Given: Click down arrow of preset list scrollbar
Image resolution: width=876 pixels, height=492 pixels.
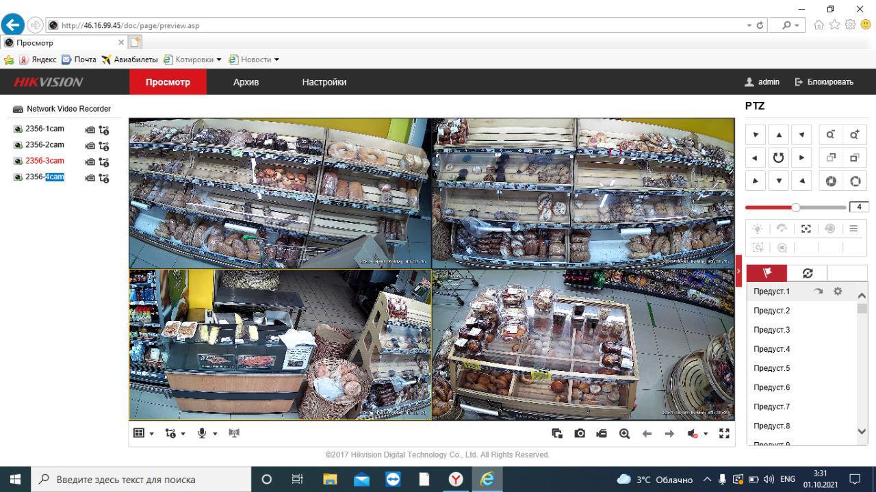Looking at the screenshot, I should pos(862,432).
